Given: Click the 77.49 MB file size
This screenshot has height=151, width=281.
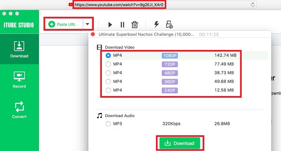Looking at the screenshot, I should [224, 64].
